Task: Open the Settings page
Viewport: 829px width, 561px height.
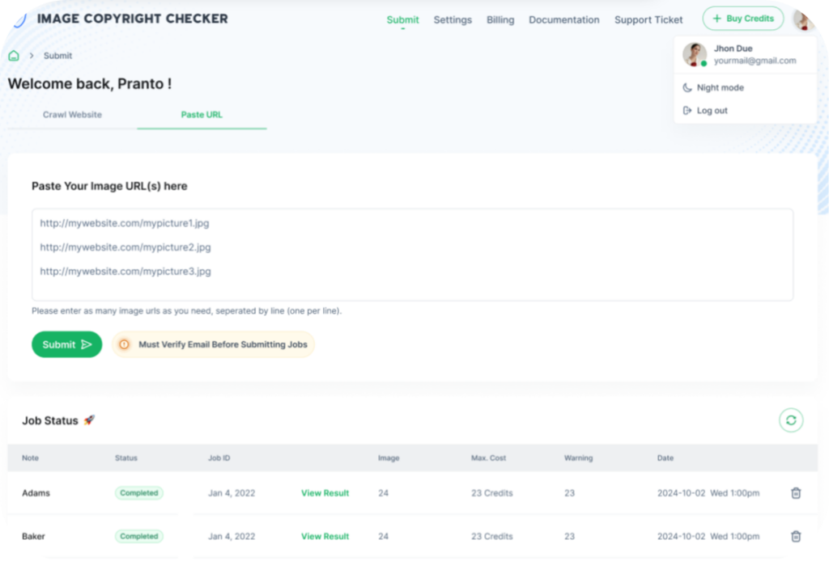Action: pos(453,20)
